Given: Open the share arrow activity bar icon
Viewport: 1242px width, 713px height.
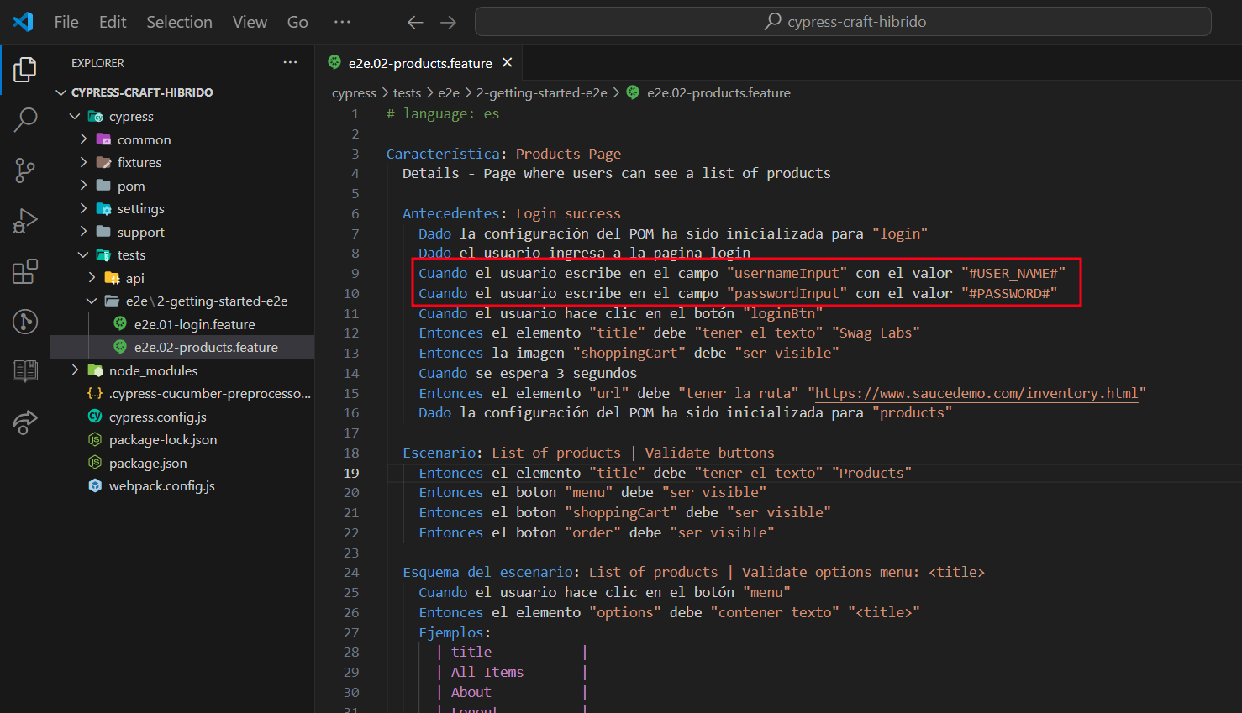Looking at the screenshot, I should click(25, 422).
